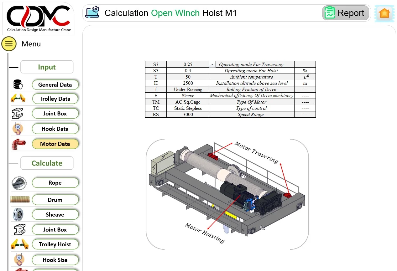
Task: Click the Hook Size calculate button
Action: pyautogui.click(x=55, y=260)
